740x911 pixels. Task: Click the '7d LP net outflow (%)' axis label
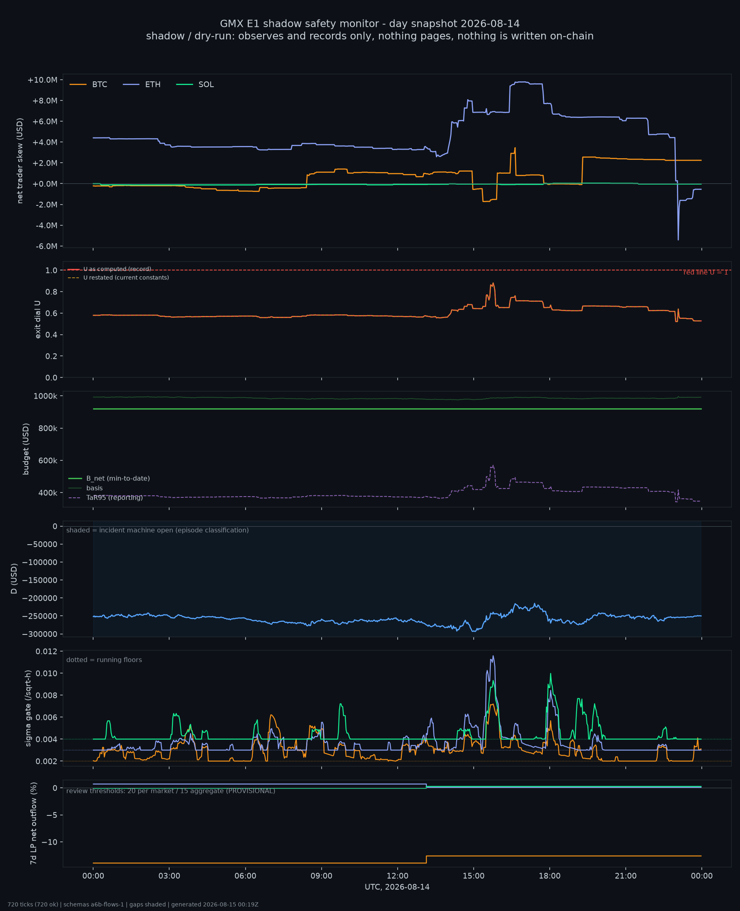coord(33,823)
